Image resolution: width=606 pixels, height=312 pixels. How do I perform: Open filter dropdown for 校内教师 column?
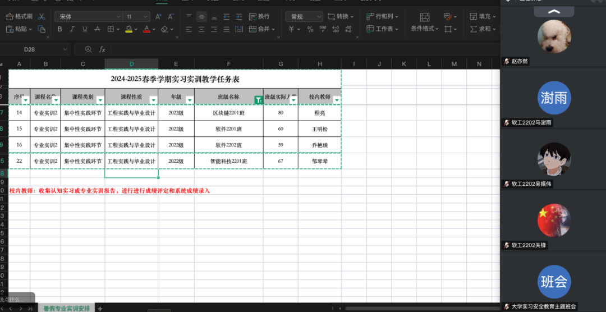click(337, 100)
